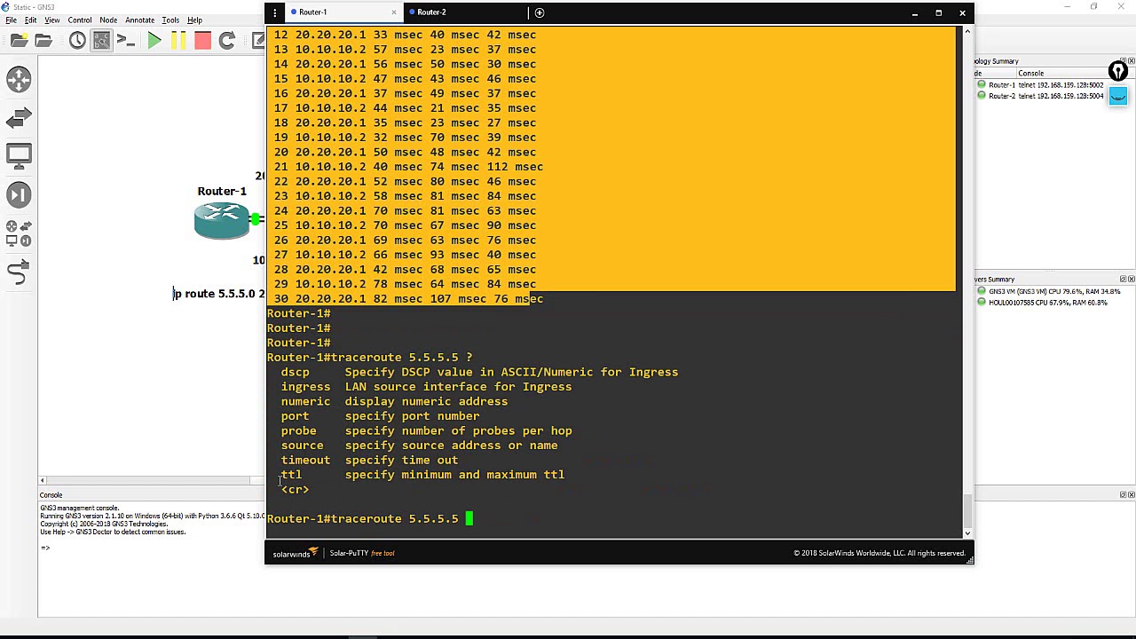Browse switches in device sidebar
The width and height of the screenshot is (1136, 639).
point(19,118)
